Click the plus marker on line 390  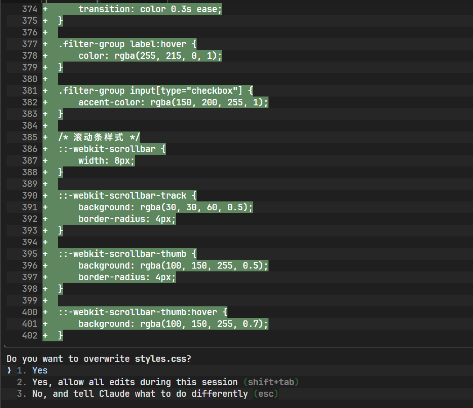point(45,195)
